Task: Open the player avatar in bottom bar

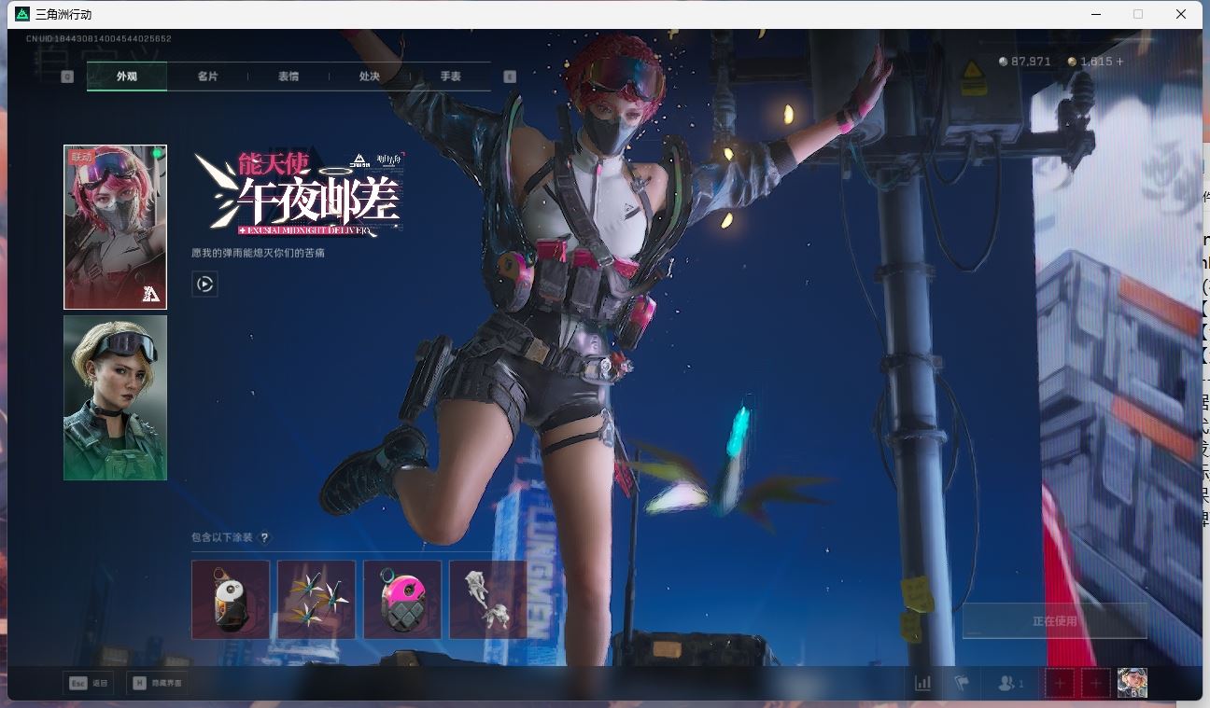Action: click(1132, 683)
